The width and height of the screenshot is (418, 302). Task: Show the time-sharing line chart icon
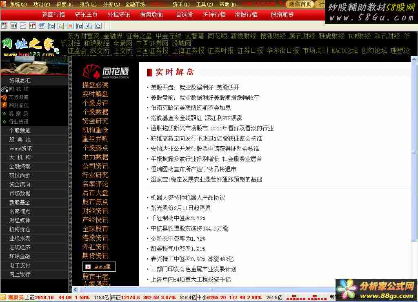pos(23,26)
